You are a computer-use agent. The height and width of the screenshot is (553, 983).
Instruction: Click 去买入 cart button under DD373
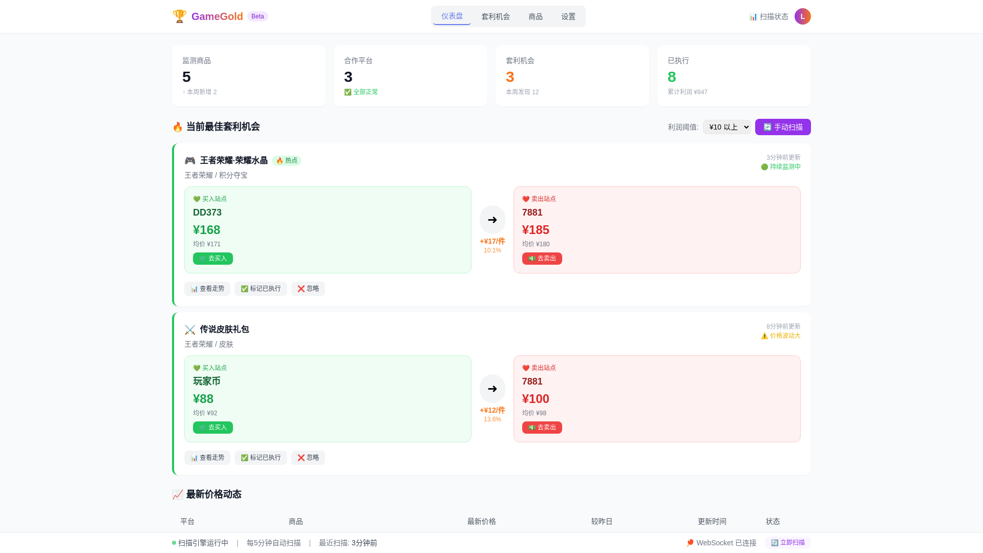(x=212, y=259)
